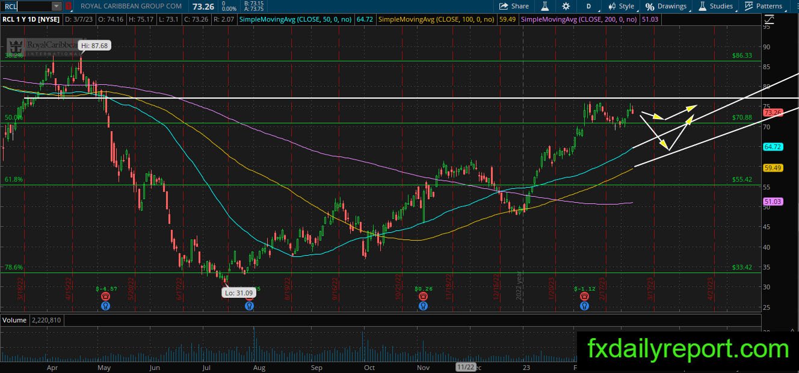The height and width of the screenshot is (373, 799).
Task: Click the '61.8%' Fibonacci percentage label
Action: pyautogui.click(x=14, y=179)
